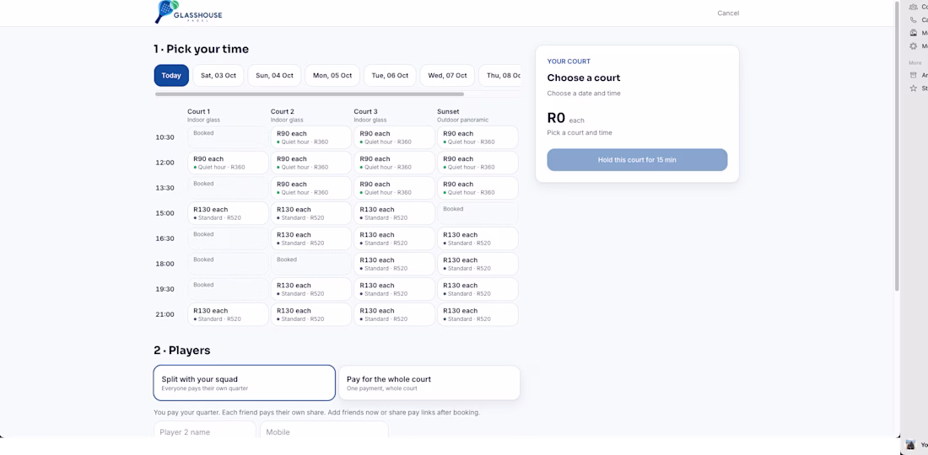Choose Court 2 at 16:30

(311, 238)
